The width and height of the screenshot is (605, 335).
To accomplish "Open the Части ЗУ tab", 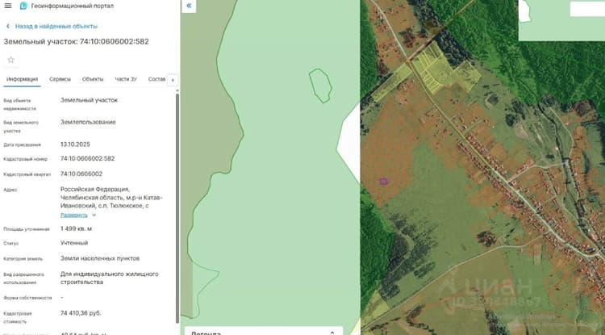I will [126, 79].
